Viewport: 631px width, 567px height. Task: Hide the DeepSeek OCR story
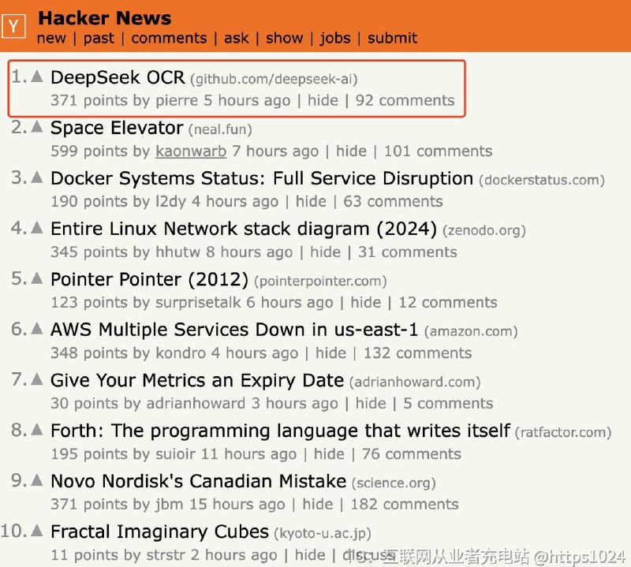pyautogui.click(x=323, y=101)
